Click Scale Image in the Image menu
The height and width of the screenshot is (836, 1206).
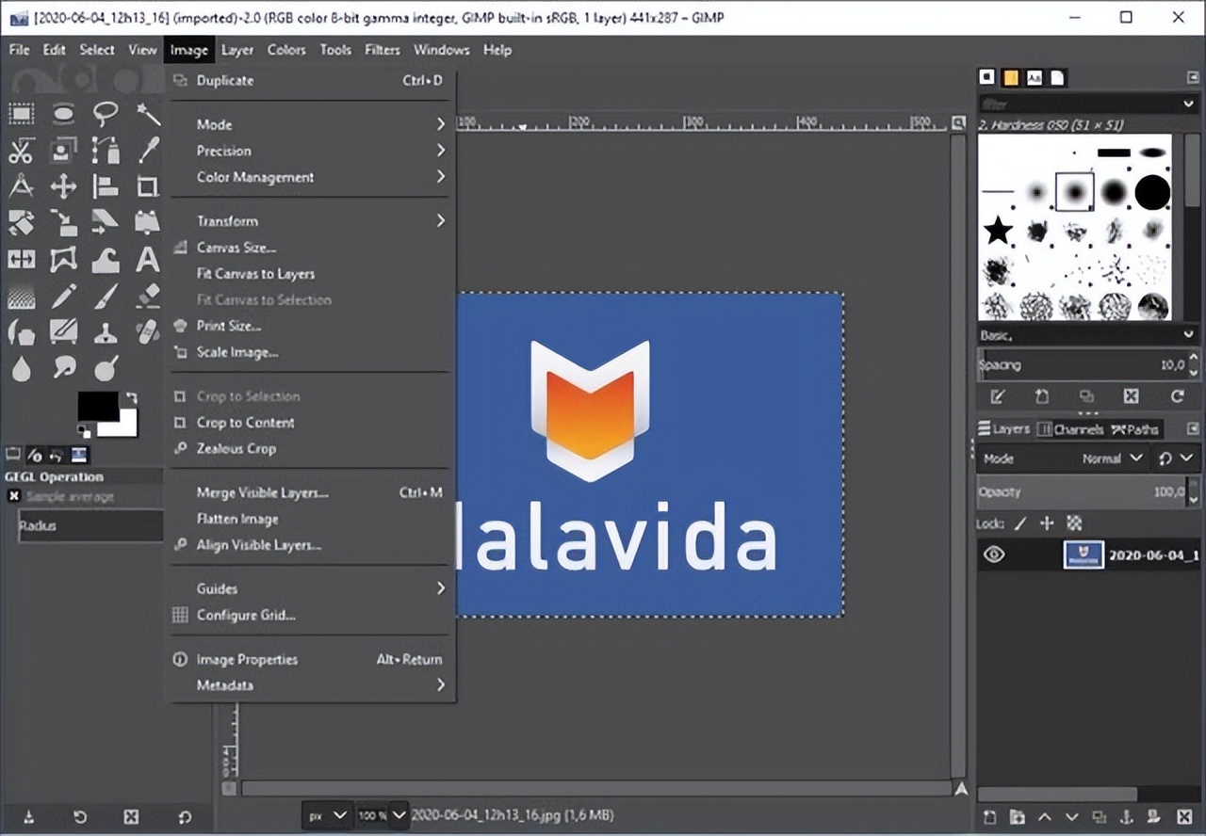[x=237, y=352]
